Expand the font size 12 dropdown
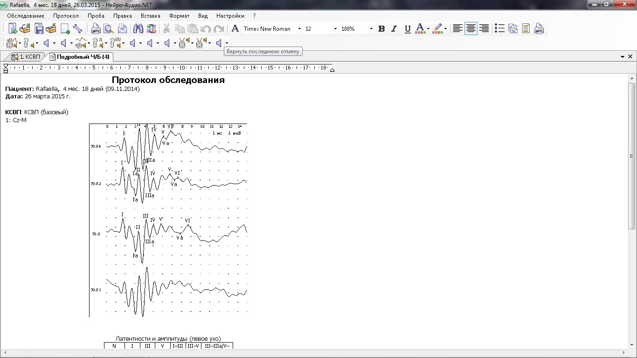The height and width of the screenshot is (358, 637). [335, 29]
